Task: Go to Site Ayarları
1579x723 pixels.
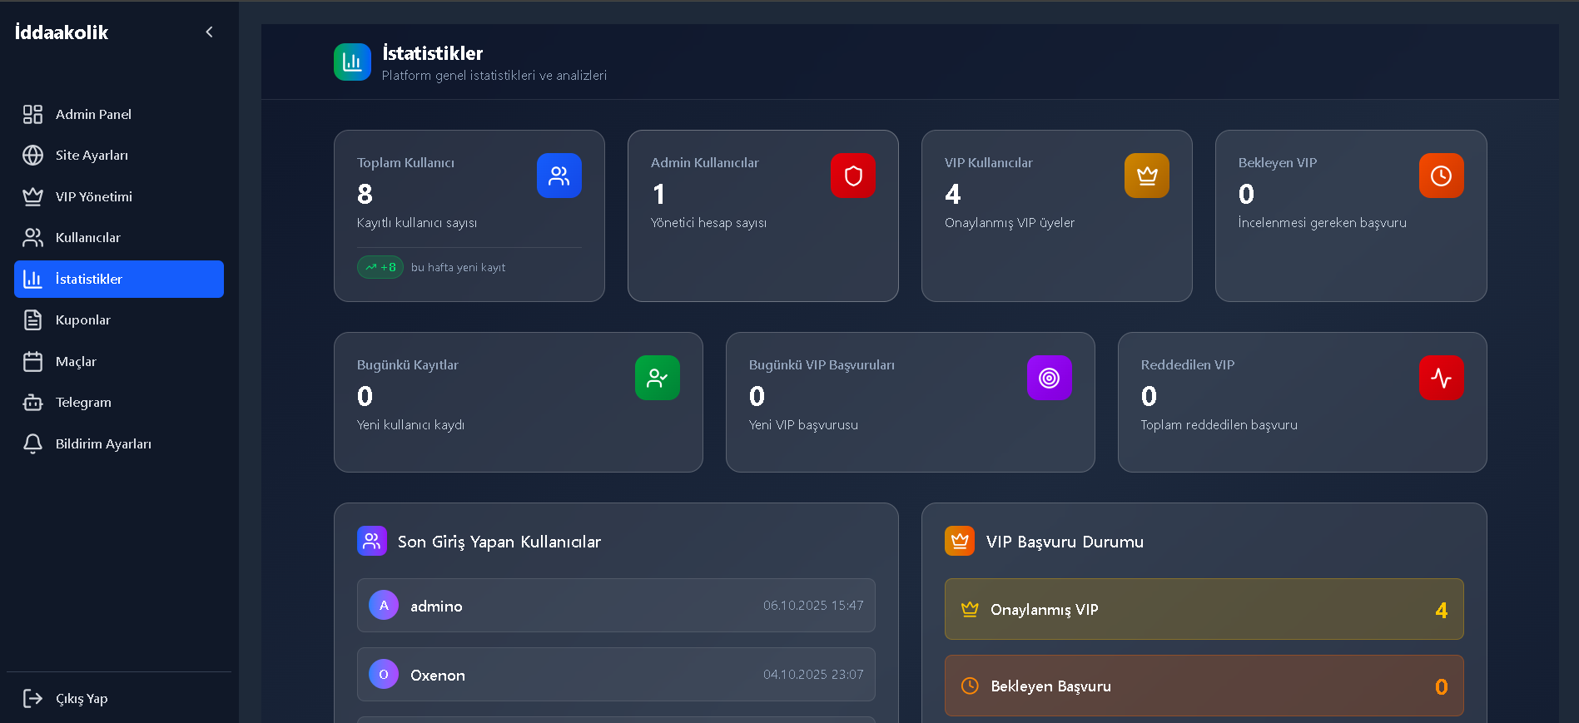Action: point(119,155)
